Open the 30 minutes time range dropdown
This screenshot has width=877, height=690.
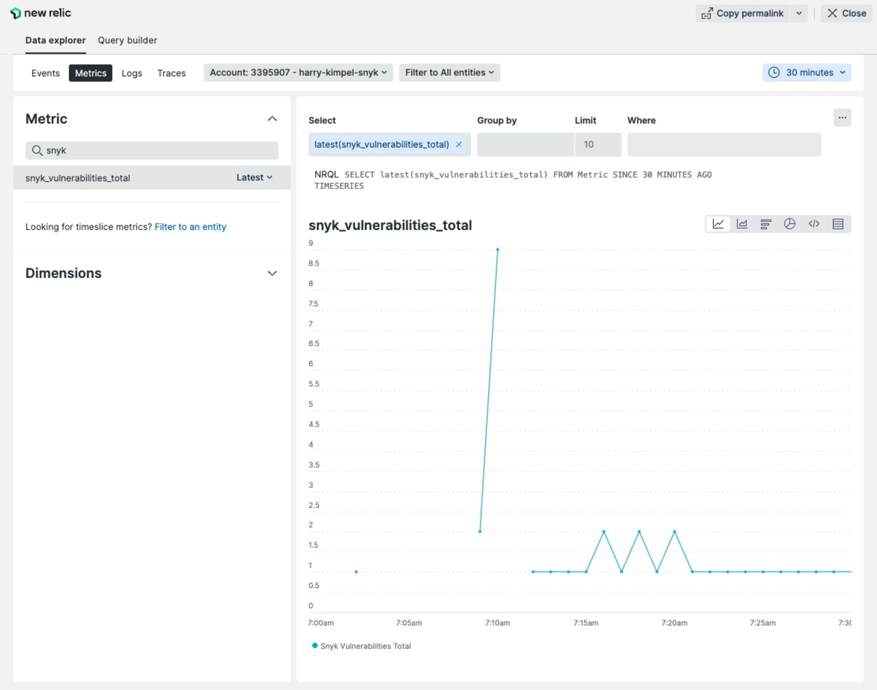[x=807, y=72]
